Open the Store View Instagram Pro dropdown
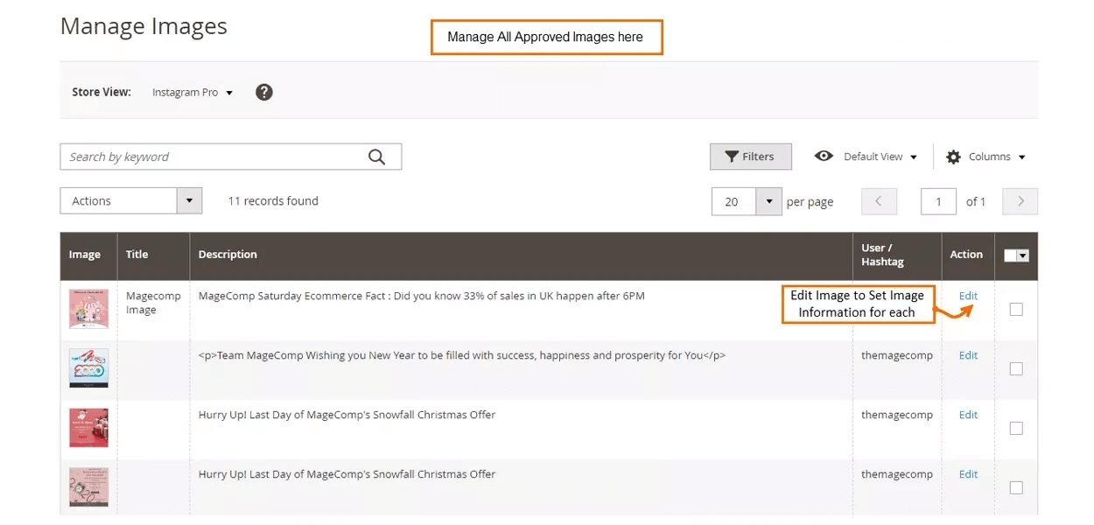 pyautogui.click(x=193, y=92)
